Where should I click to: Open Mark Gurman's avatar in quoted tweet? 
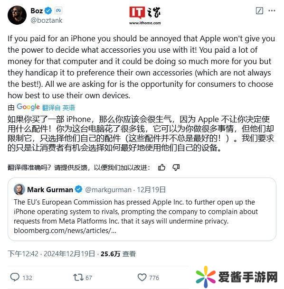(19, 189)
